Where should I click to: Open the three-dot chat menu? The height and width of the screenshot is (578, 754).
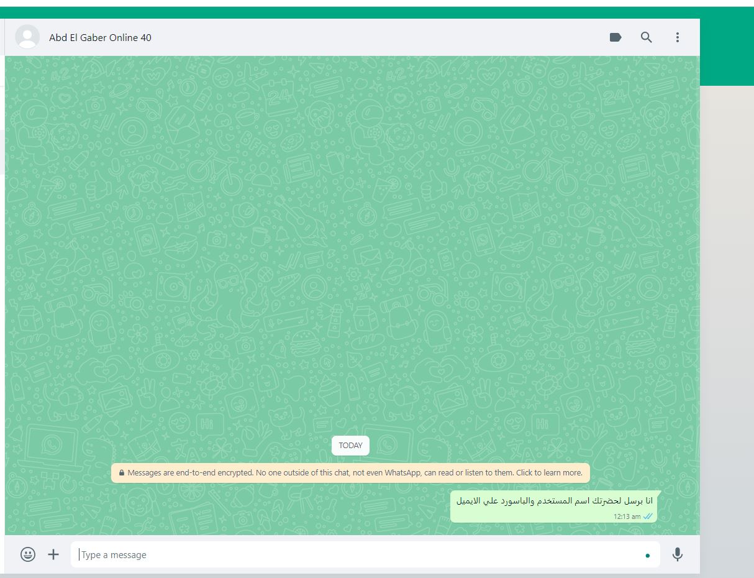pos(678,37)
